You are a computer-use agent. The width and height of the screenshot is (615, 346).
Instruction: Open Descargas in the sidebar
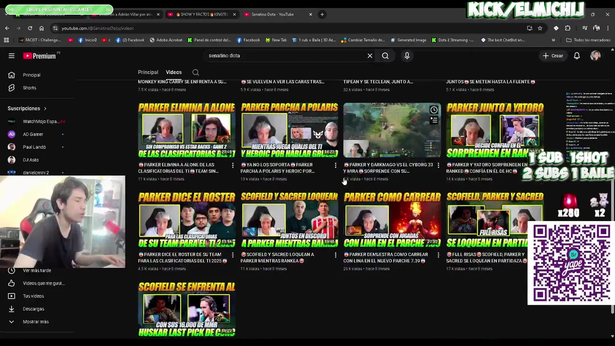tap(33, 309)
